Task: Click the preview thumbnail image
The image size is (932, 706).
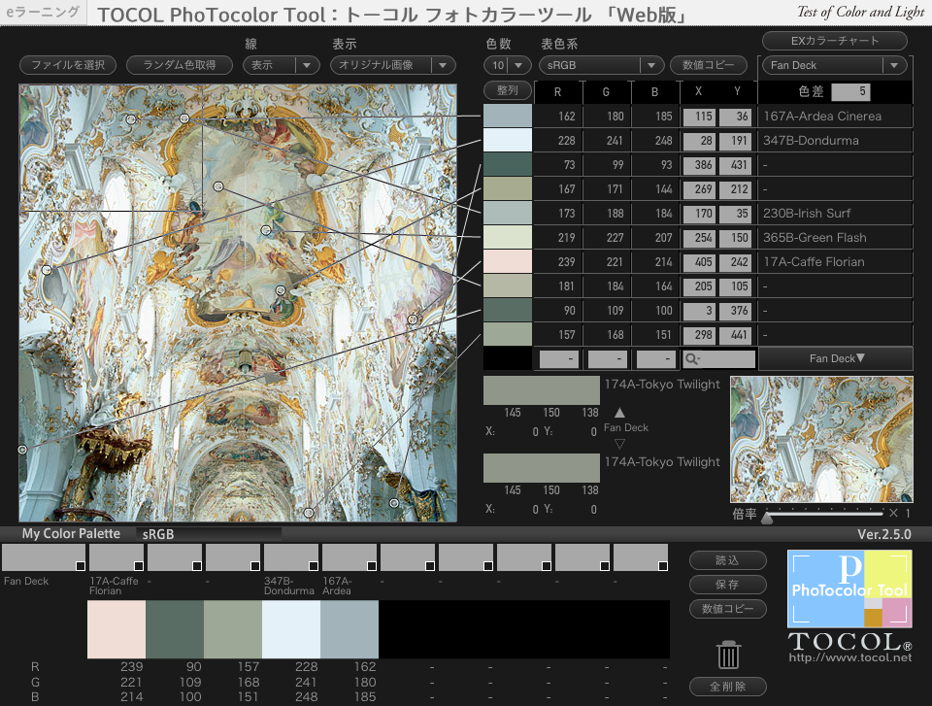Action: tap(821, 439)
